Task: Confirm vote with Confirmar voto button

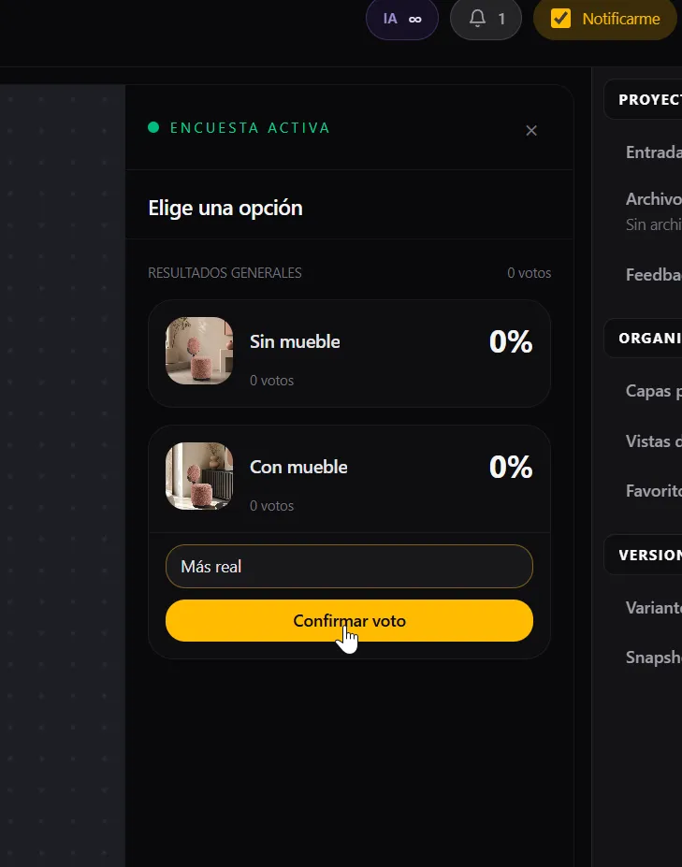Action: pyautogui.click(x=349, y=620)
